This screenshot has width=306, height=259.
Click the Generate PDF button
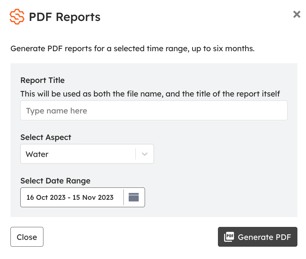coord(258,237)
